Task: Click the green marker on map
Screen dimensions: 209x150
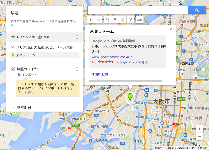Action: pos(130,97)
